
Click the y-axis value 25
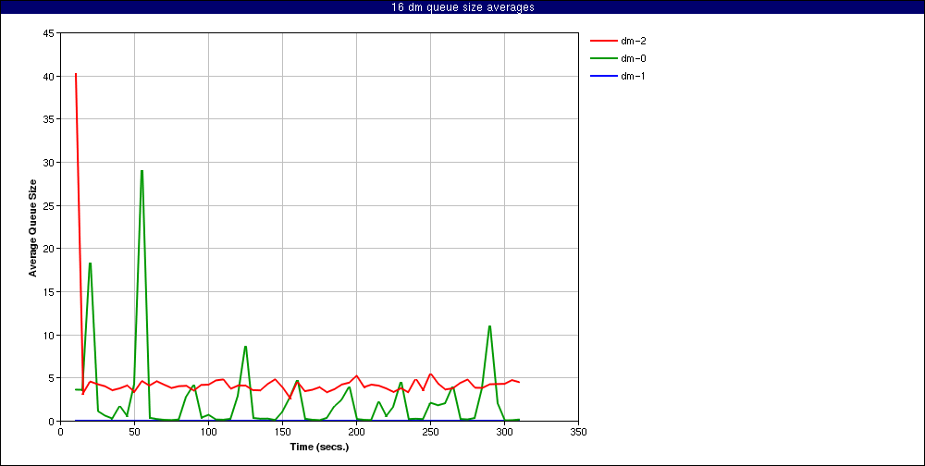(x=49, y=206)
